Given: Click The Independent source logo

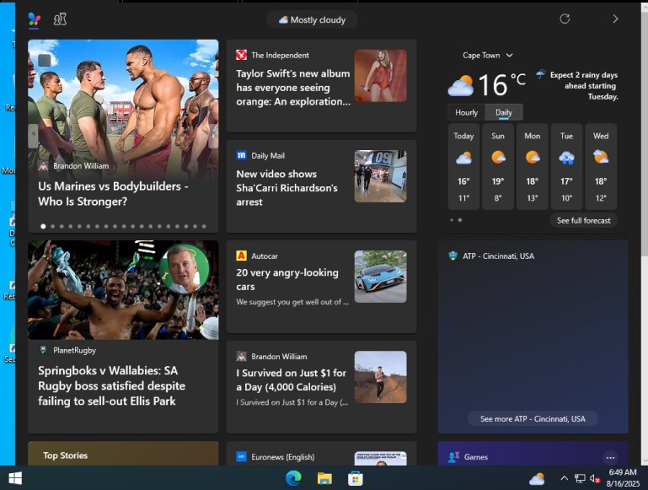Looking at the screenshot, I should coord(241,55).
